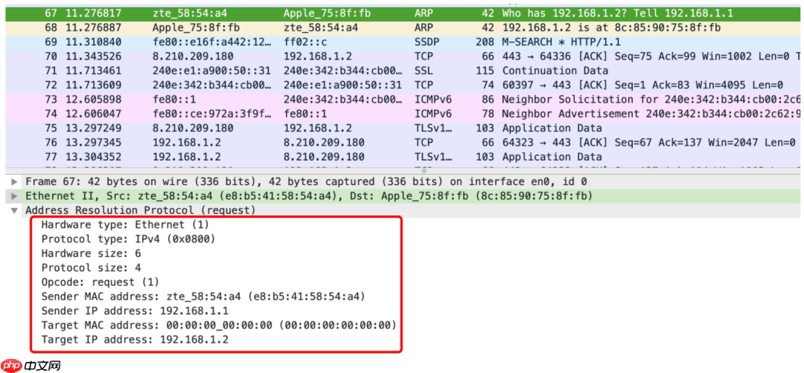The image size is (804, 373).
Task: Click 'Protocol type: IPv4 (0x0800)' field
Action: tap(128, 239)
